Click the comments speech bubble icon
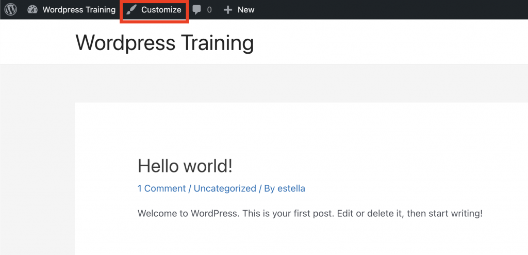This screenshot has height=255, width=528. coord(196,10)
